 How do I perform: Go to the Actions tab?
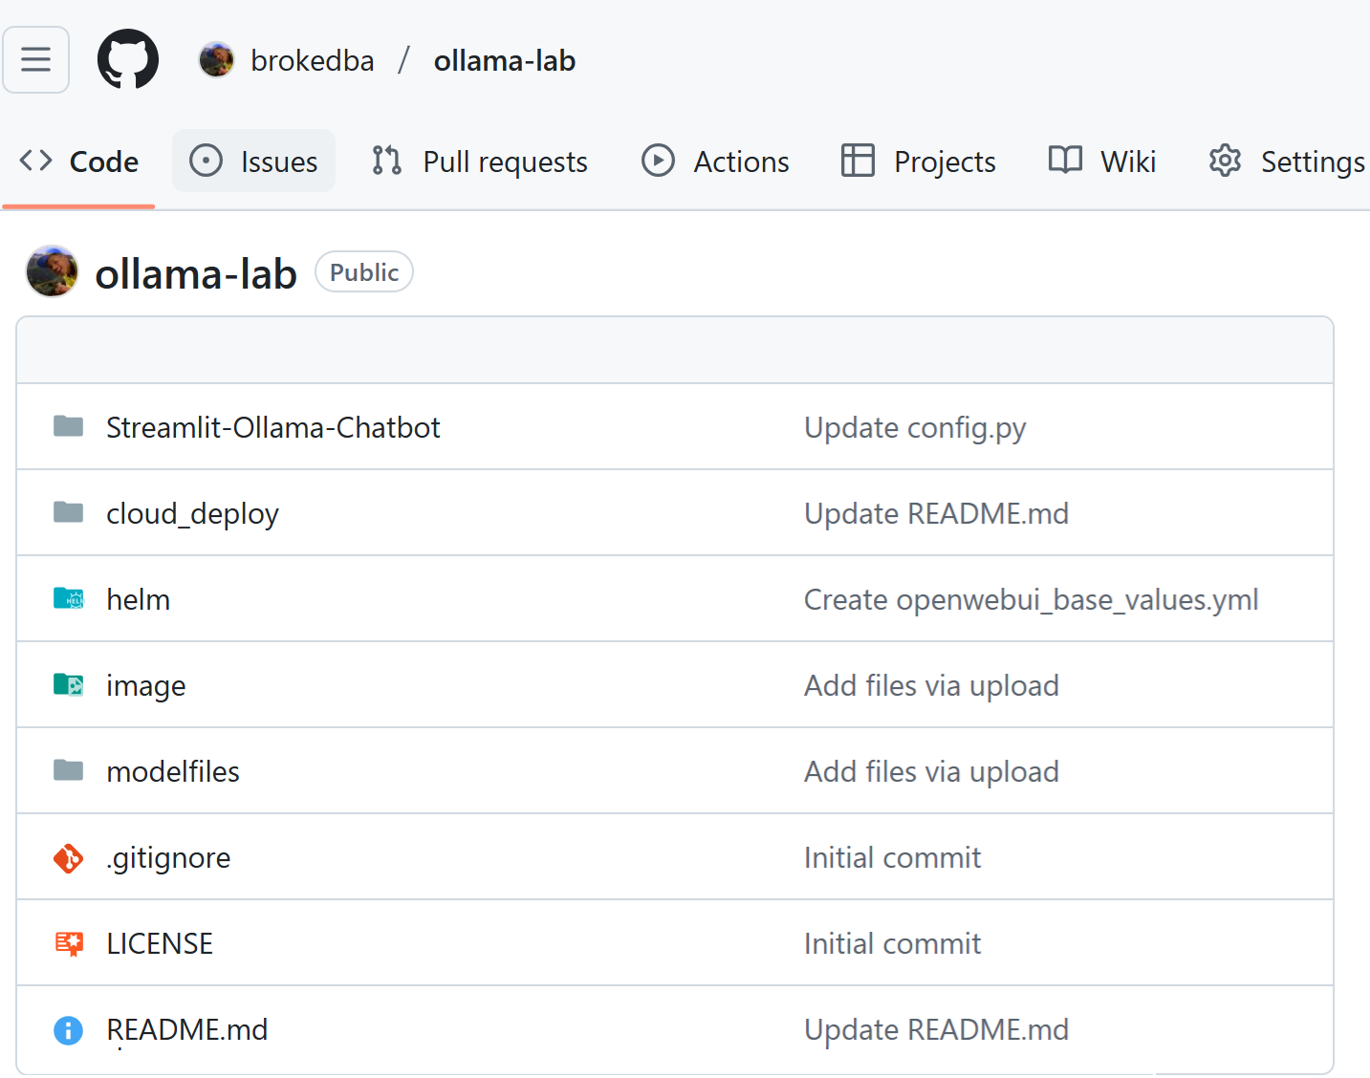(715, 162)
